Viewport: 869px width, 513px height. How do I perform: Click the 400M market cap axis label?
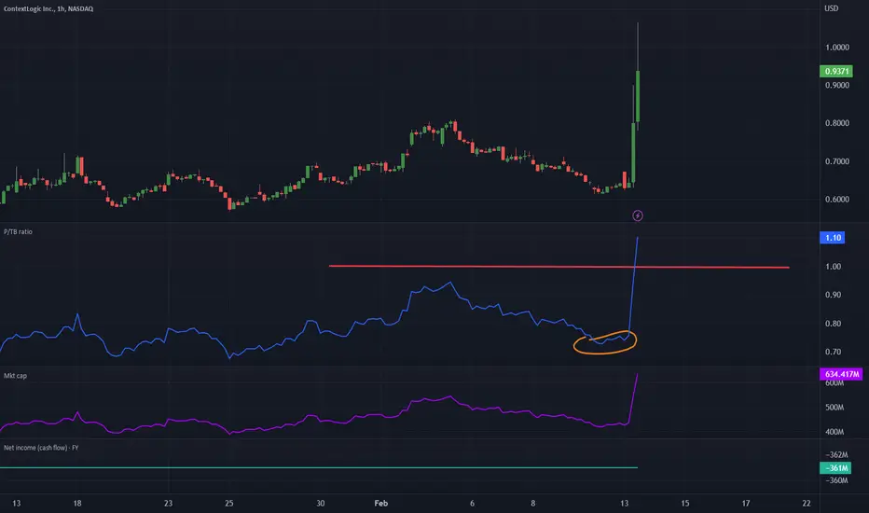point(835,432)
